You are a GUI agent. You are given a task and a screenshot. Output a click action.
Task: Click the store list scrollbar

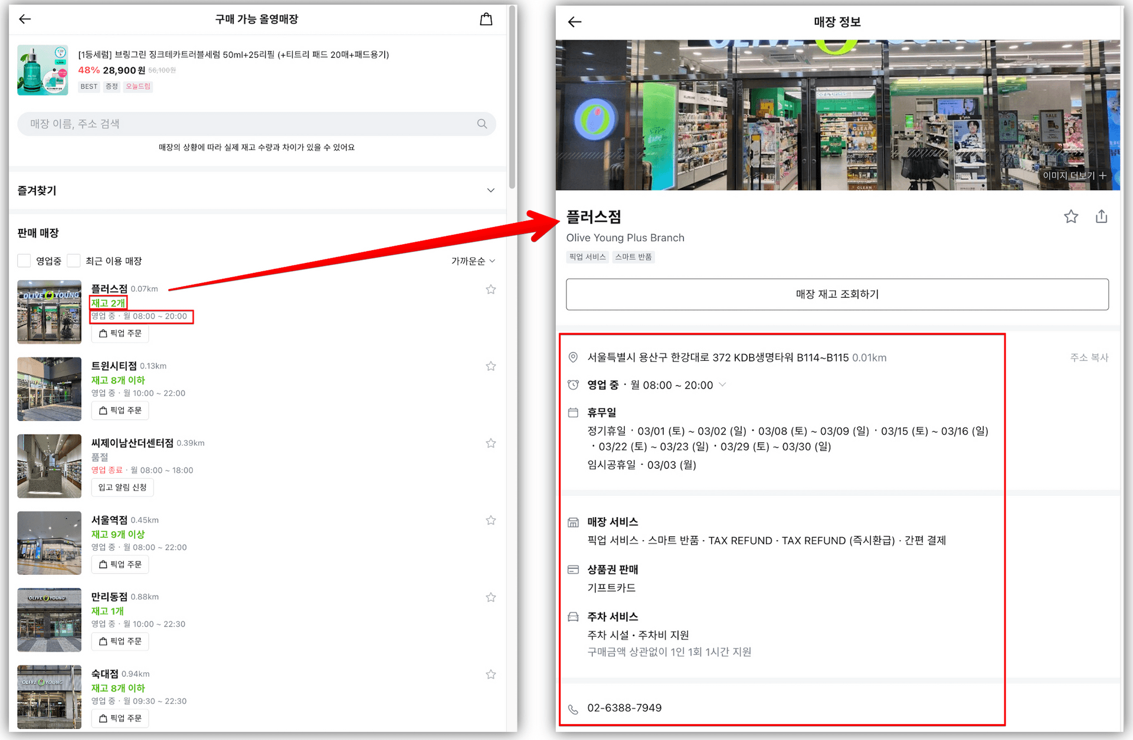(x=512, y=97)
